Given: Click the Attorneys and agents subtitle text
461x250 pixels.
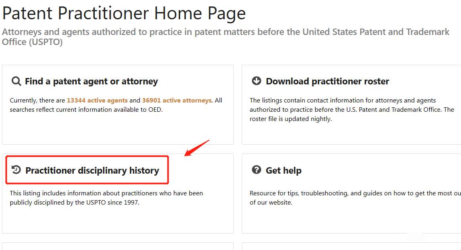Looking at the screenshot, I should 226,37.
